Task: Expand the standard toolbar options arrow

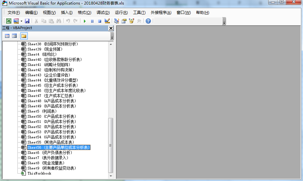Action: [224, 21]
